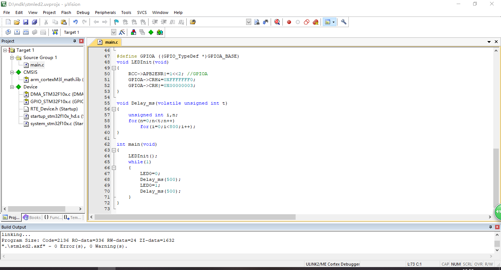The image size is (501, 270).
Task: Click the Open file folder icon
Action: click(x=17, y=22)
